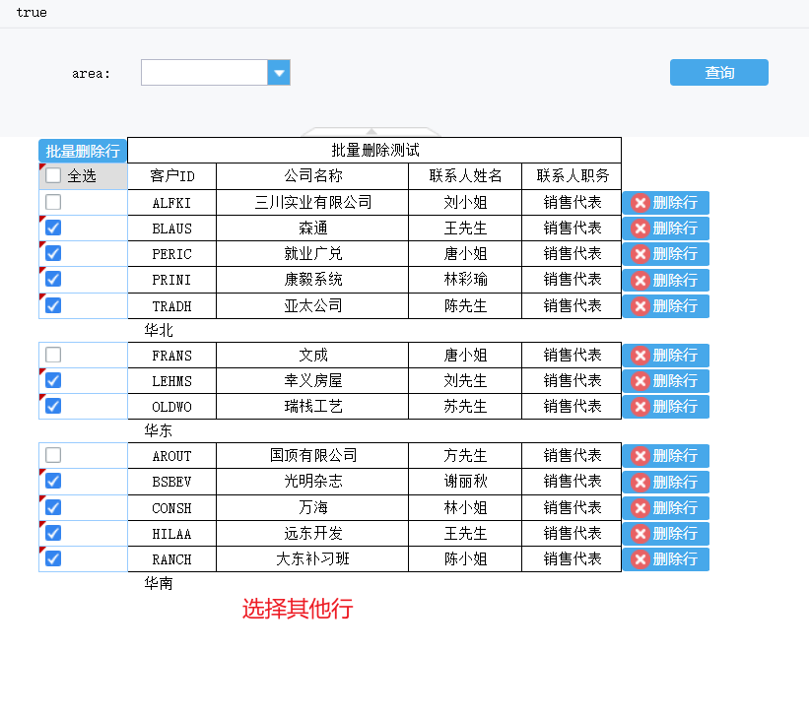Click 删除行 label for 大东补习班 row
Screen dimensions: 809x719
point(675,559)
